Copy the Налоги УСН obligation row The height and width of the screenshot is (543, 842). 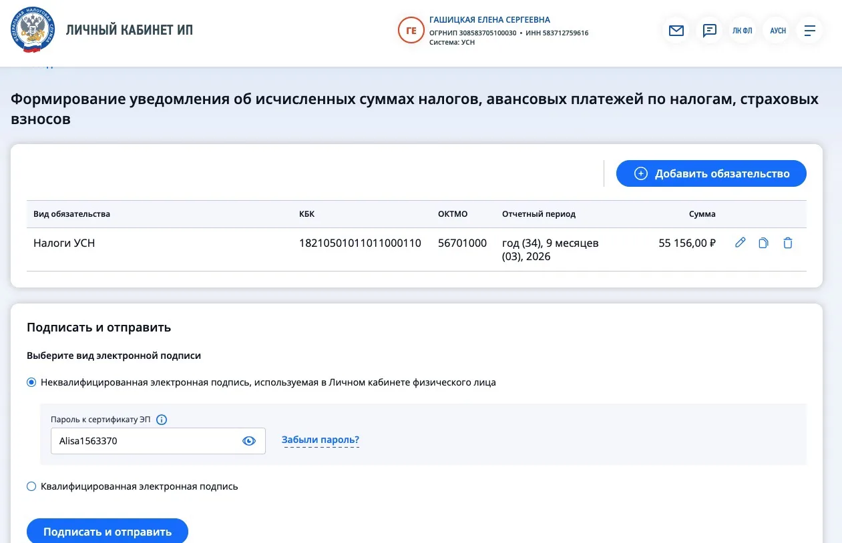click(x=763, y=243)
